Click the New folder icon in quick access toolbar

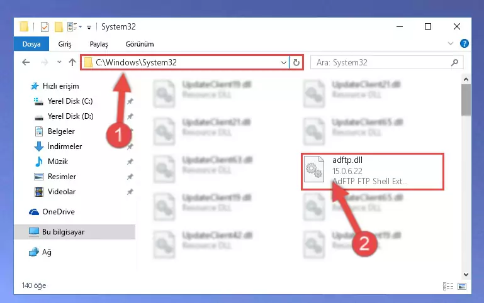tap(59, 27)
